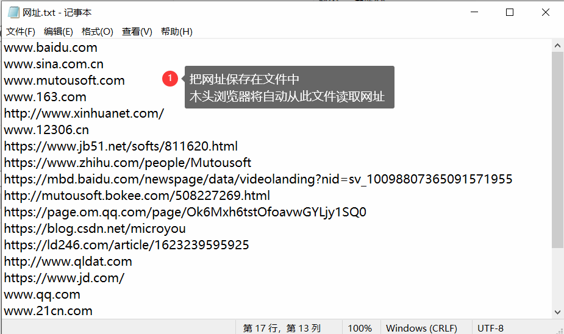Click the xinhuanet.com URL line

tap(84, 113)
